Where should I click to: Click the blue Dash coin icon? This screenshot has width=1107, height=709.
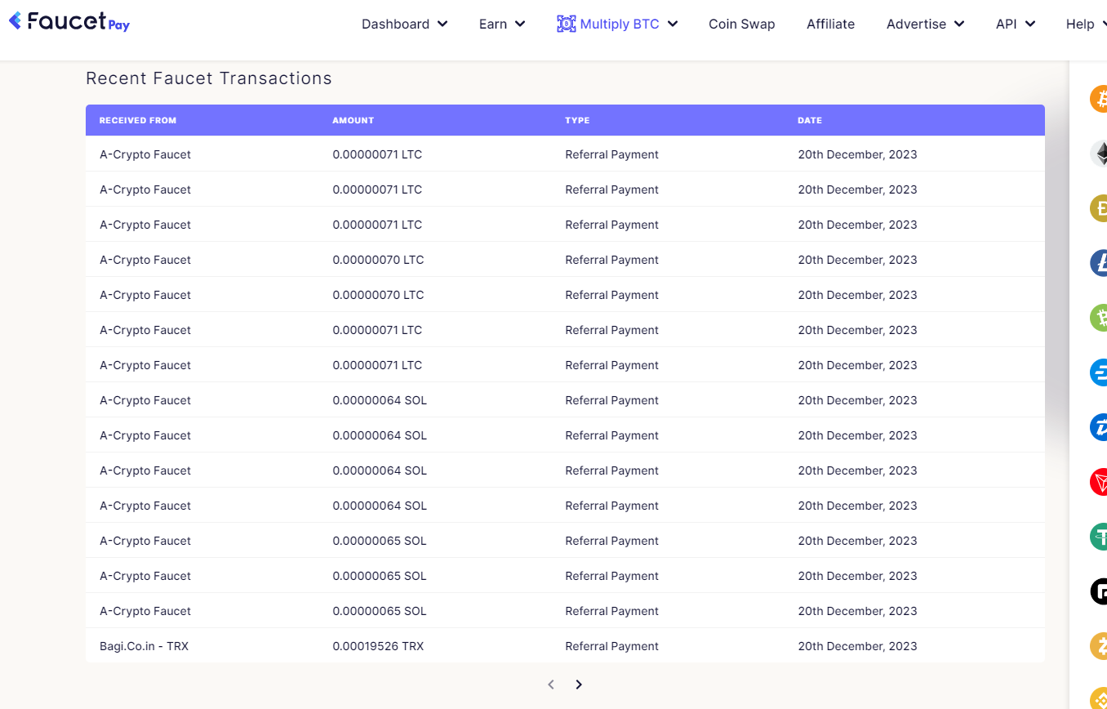(x=1100, y=372)
